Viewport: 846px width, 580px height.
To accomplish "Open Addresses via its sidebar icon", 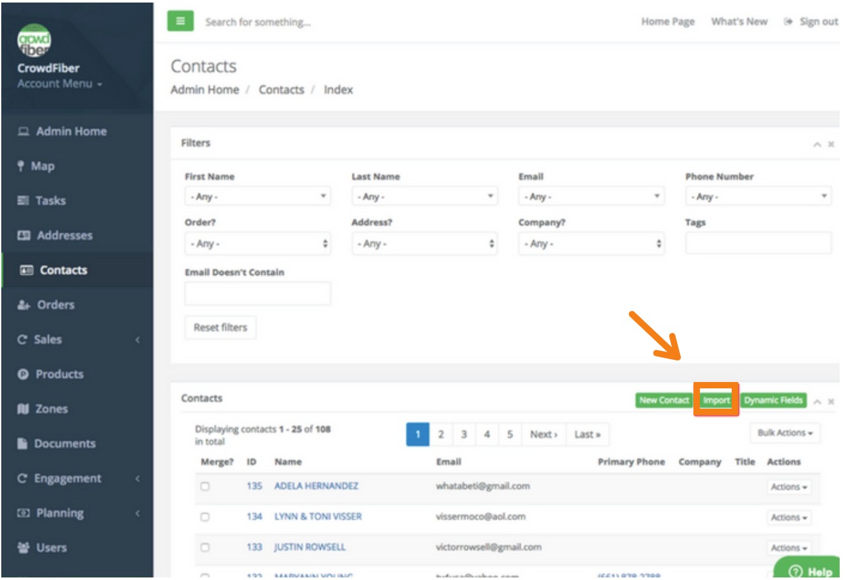I will pyautogui.click(x=23, y=235).
